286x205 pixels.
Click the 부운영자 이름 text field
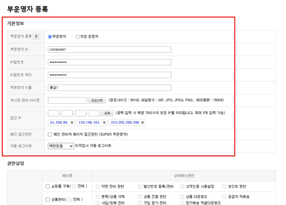coord(109,88)
